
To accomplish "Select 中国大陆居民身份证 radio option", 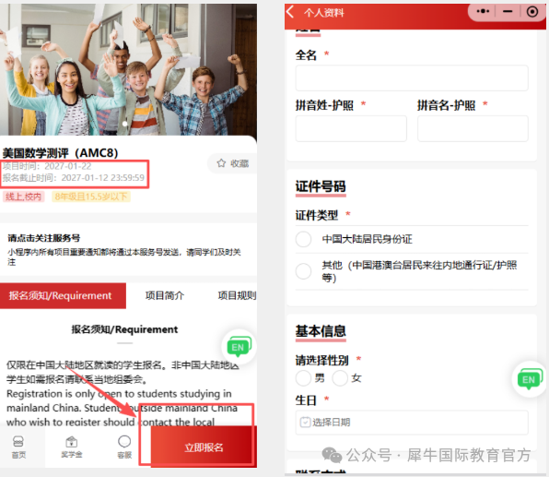I will point(303,239).
